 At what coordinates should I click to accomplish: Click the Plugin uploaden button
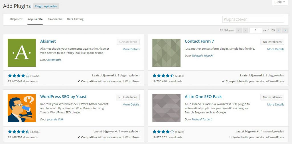coord(46,6)
